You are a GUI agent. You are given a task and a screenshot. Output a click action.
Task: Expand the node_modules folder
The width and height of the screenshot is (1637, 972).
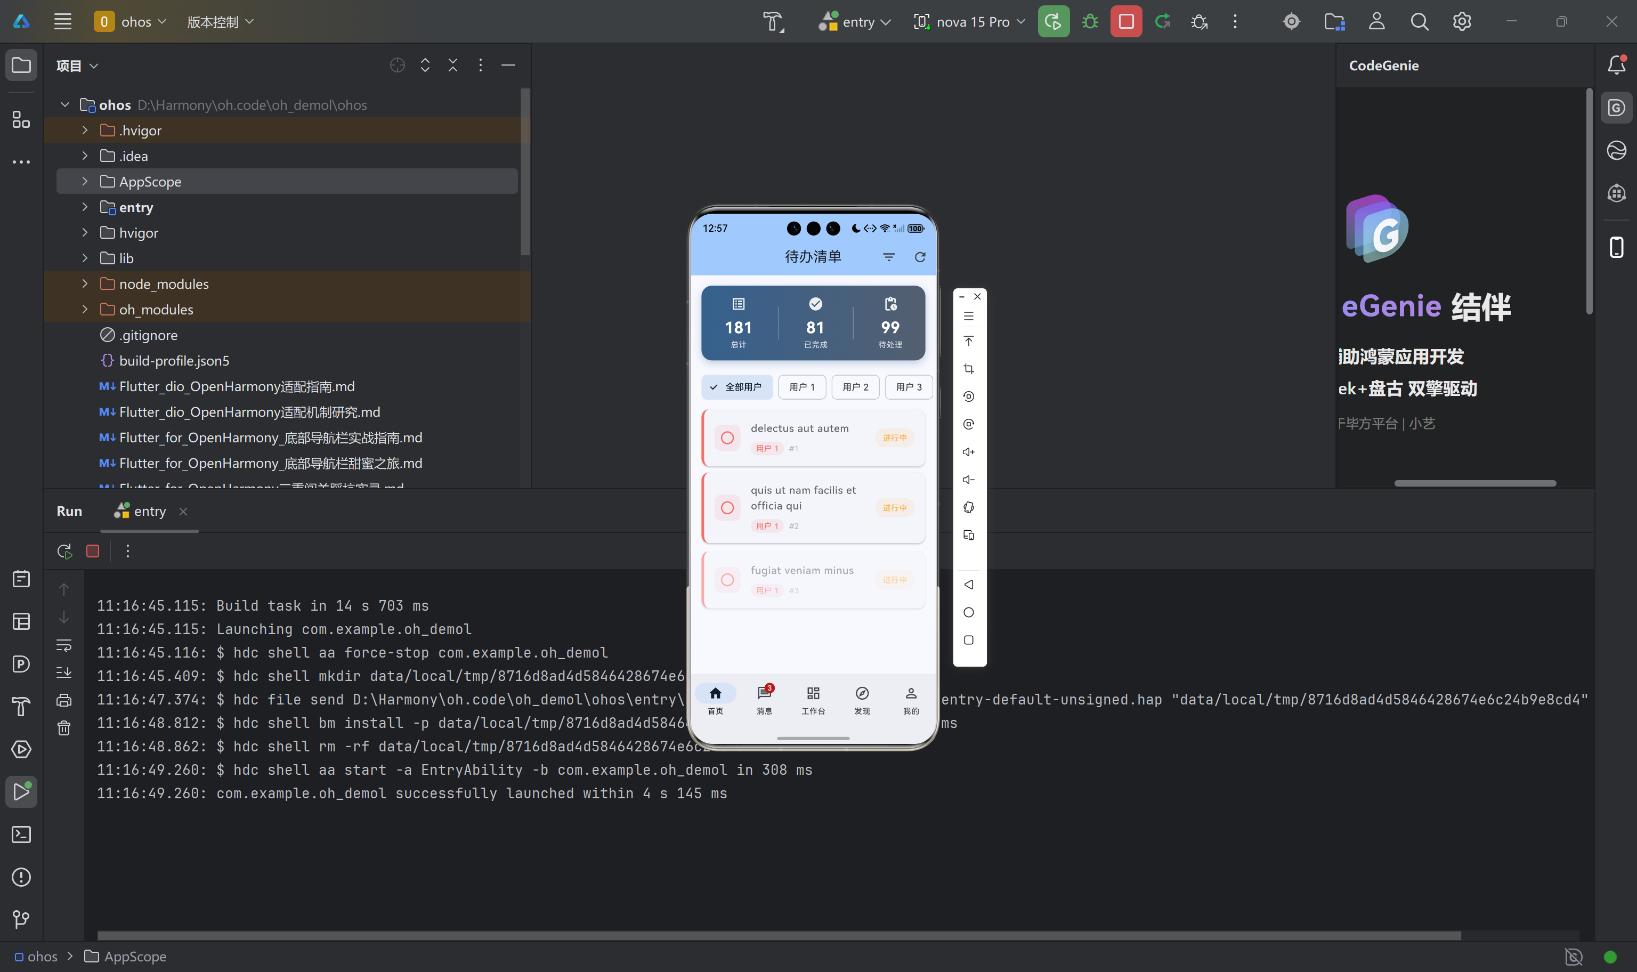tap(85, 283)
